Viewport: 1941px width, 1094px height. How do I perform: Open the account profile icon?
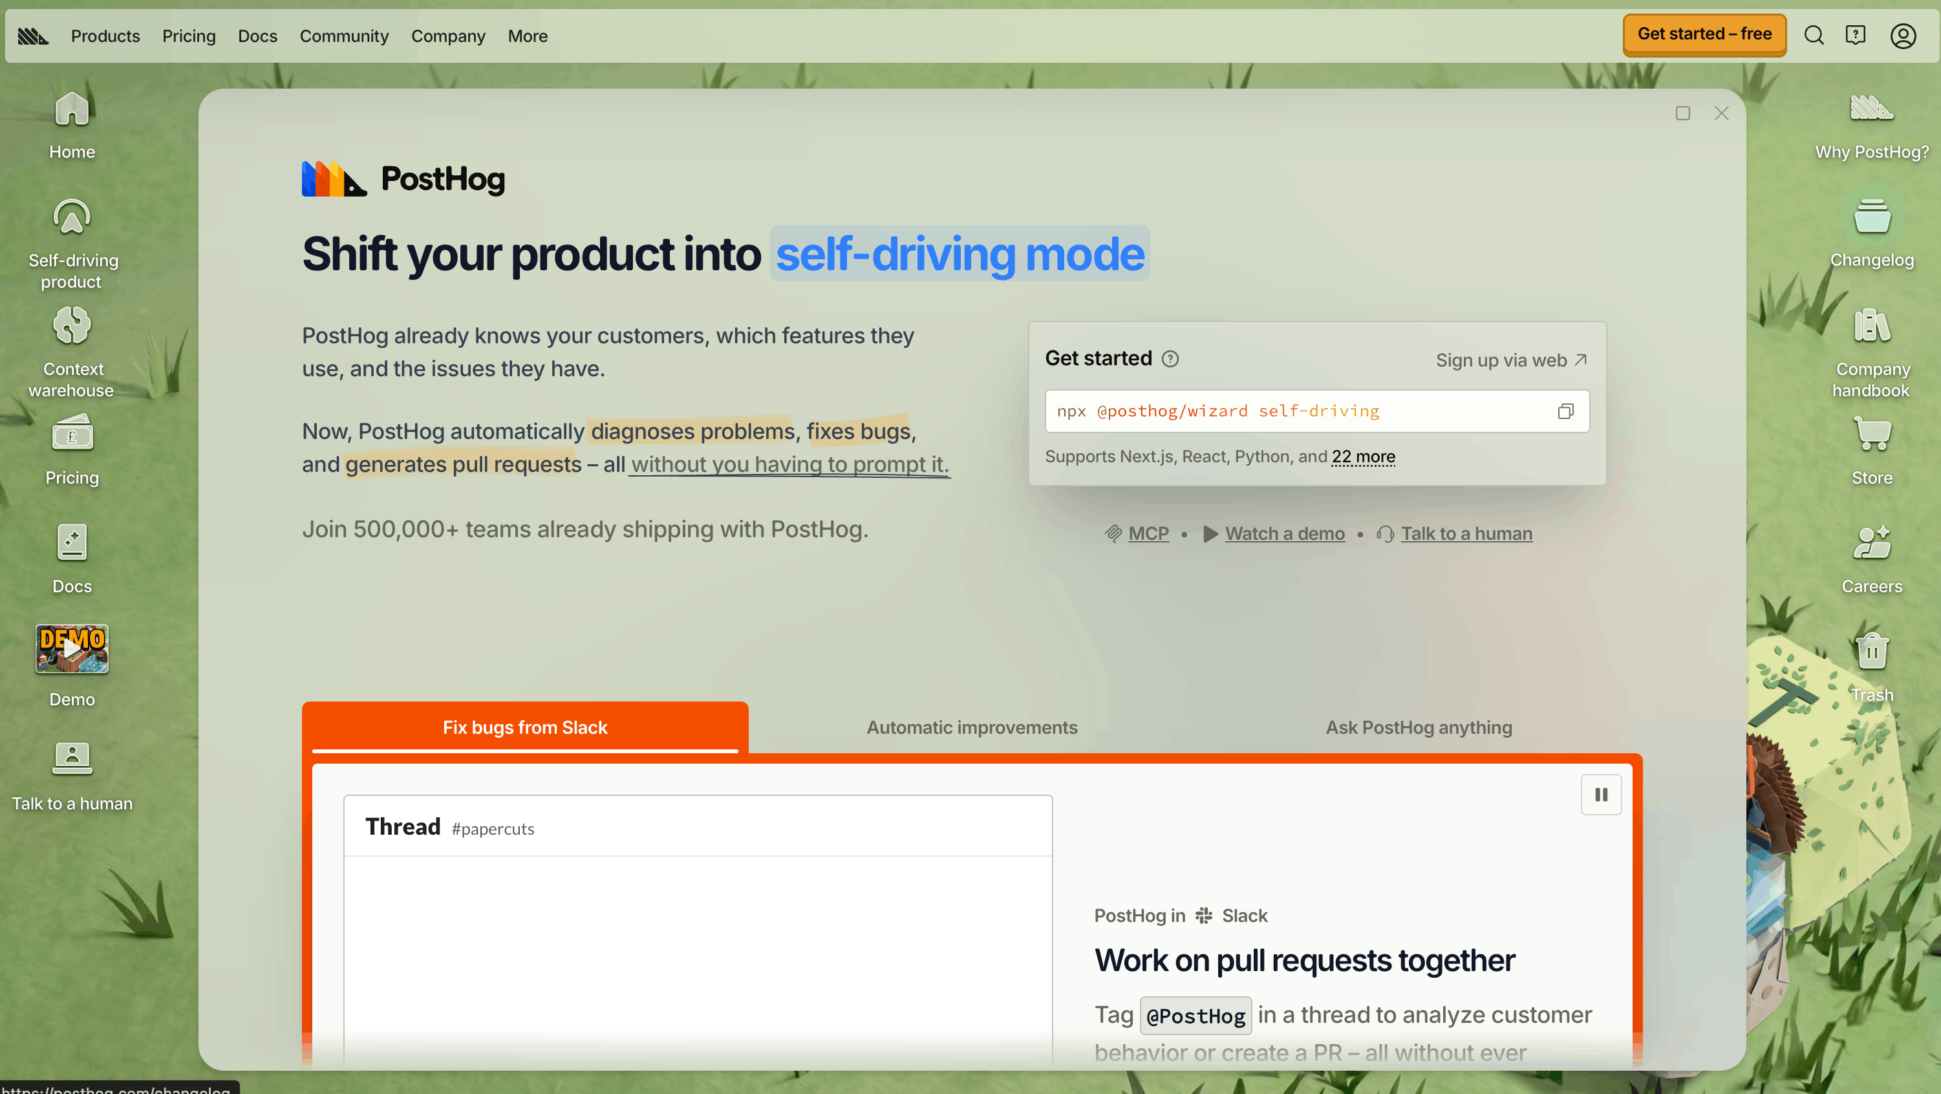pyautogui.click(x=1903, y=36)
